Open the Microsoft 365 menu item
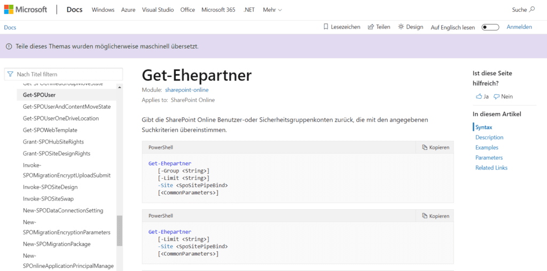The height and width of the screenshot is (271, 547). pyautogui.click(x=218, y=10)
